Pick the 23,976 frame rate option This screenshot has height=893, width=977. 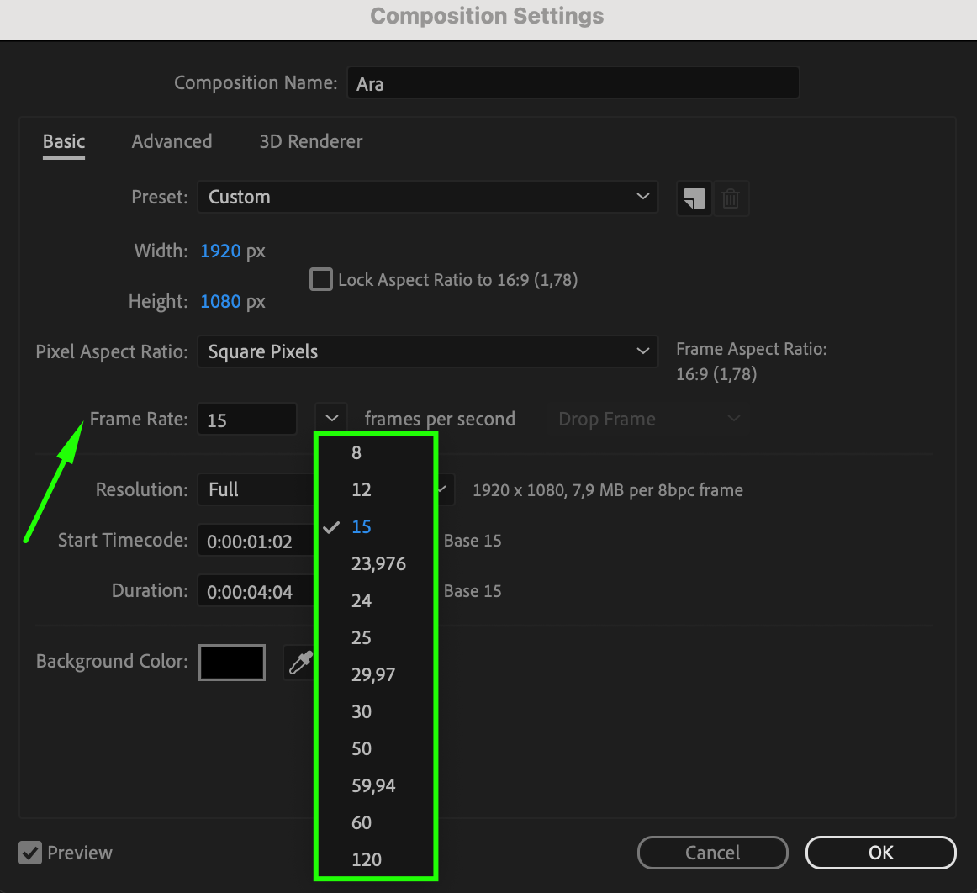[x=378, y=563]
